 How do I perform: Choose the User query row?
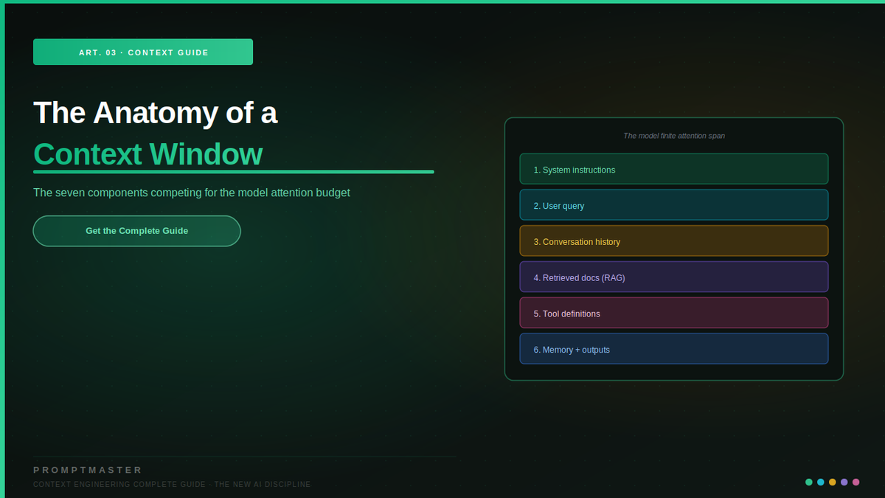(673, 205)
